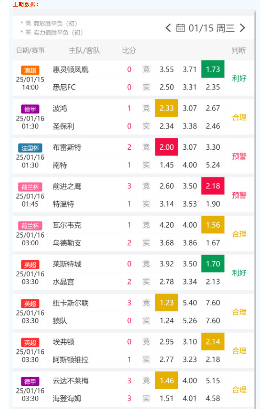Click the 法国杯 league badge
Screen dimensions: 277x409
30,148
